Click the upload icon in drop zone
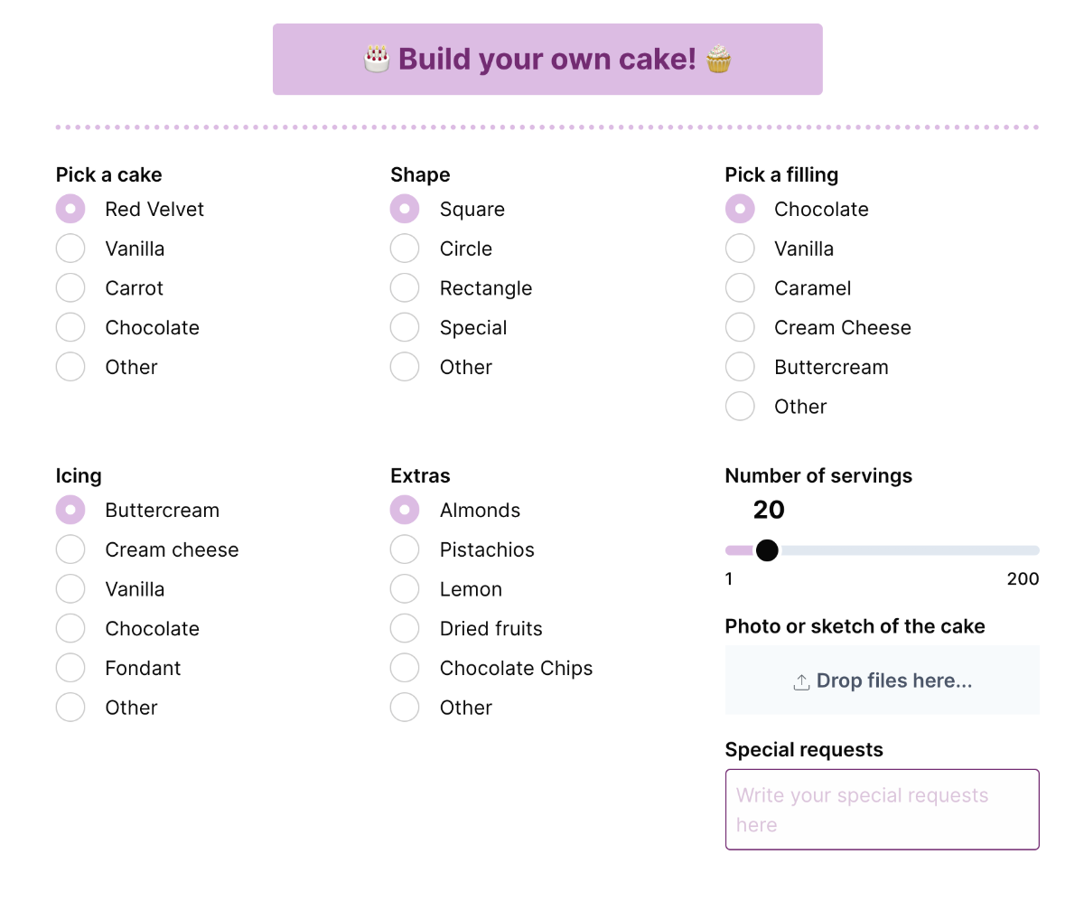Image resolution: width=1084 pixels, height=901 pixels. tap(801, 682)
